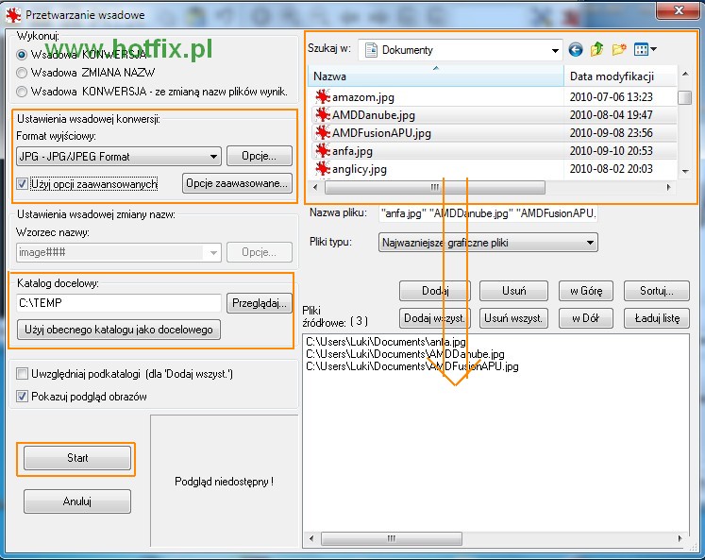Click the Przeglądaj browse button

pos(258,302)
